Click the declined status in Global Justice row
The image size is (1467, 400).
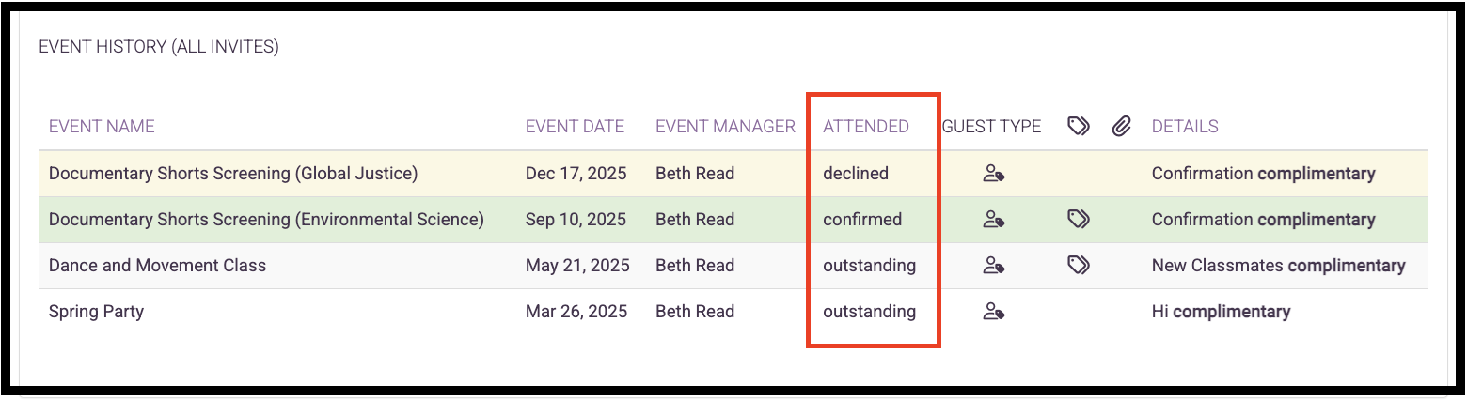coord(856,174)
